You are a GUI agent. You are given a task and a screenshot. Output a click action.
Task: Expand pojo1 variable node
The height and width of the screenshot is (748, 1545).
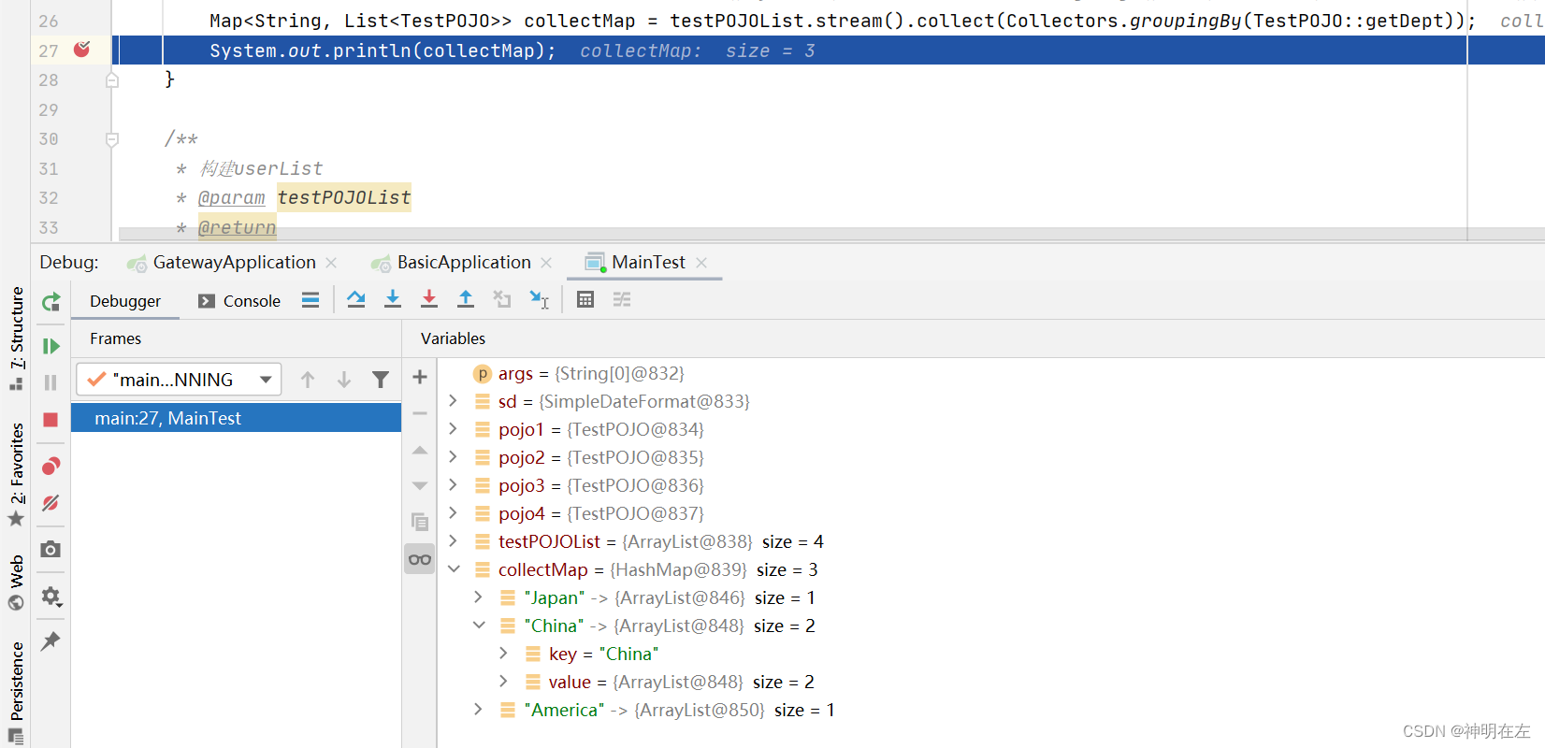click(x=453, y=429)
